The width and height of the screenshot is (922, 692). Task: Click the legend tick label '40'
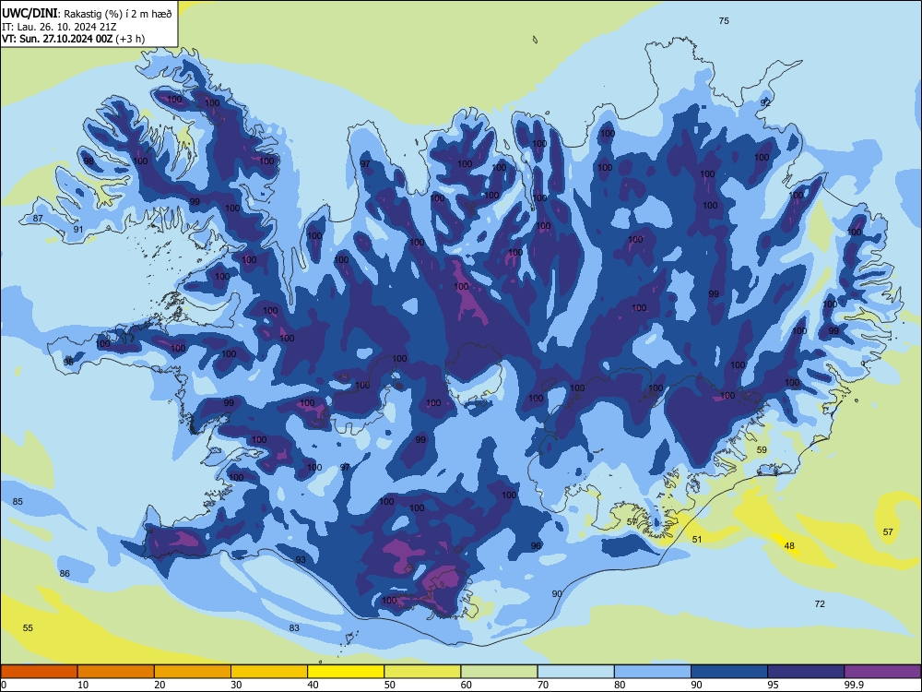(x=313, y=685)
